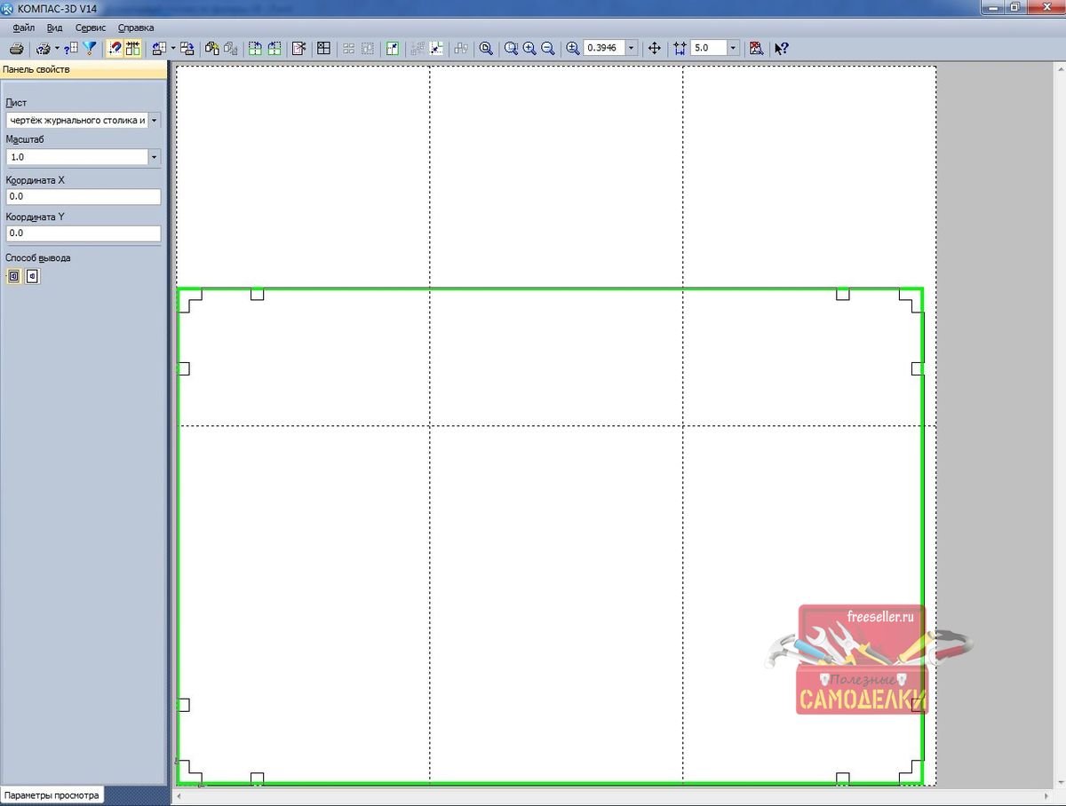Click the zoom in magnifier icon
1066x806 pixels.
(529, 49)
